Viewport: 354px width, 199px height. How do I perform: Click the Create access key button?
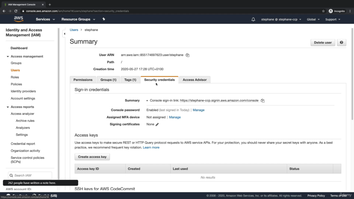point(92,157)
